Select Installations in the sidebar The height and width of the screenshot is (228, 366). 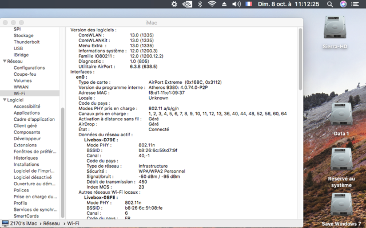[26, 165]
